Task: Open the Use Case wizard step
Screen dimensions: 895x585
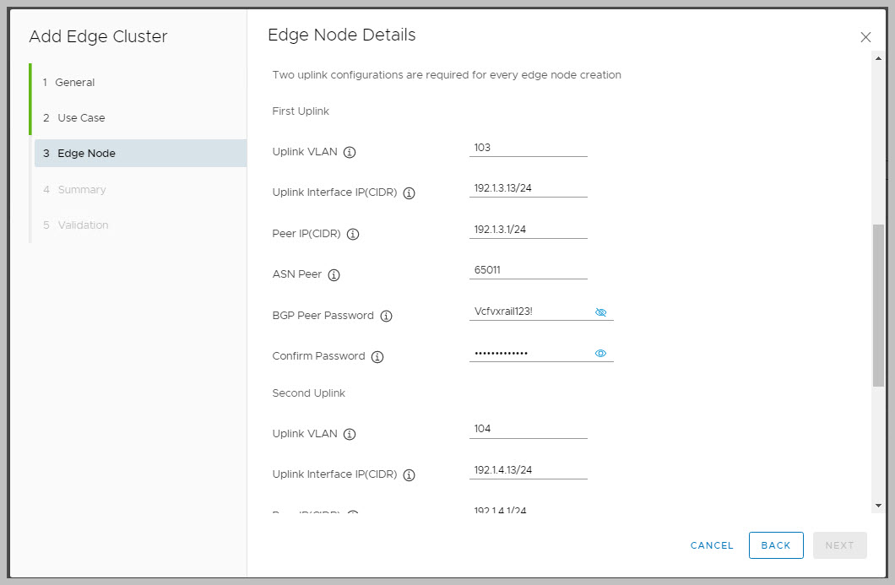Action: point(81,118)
